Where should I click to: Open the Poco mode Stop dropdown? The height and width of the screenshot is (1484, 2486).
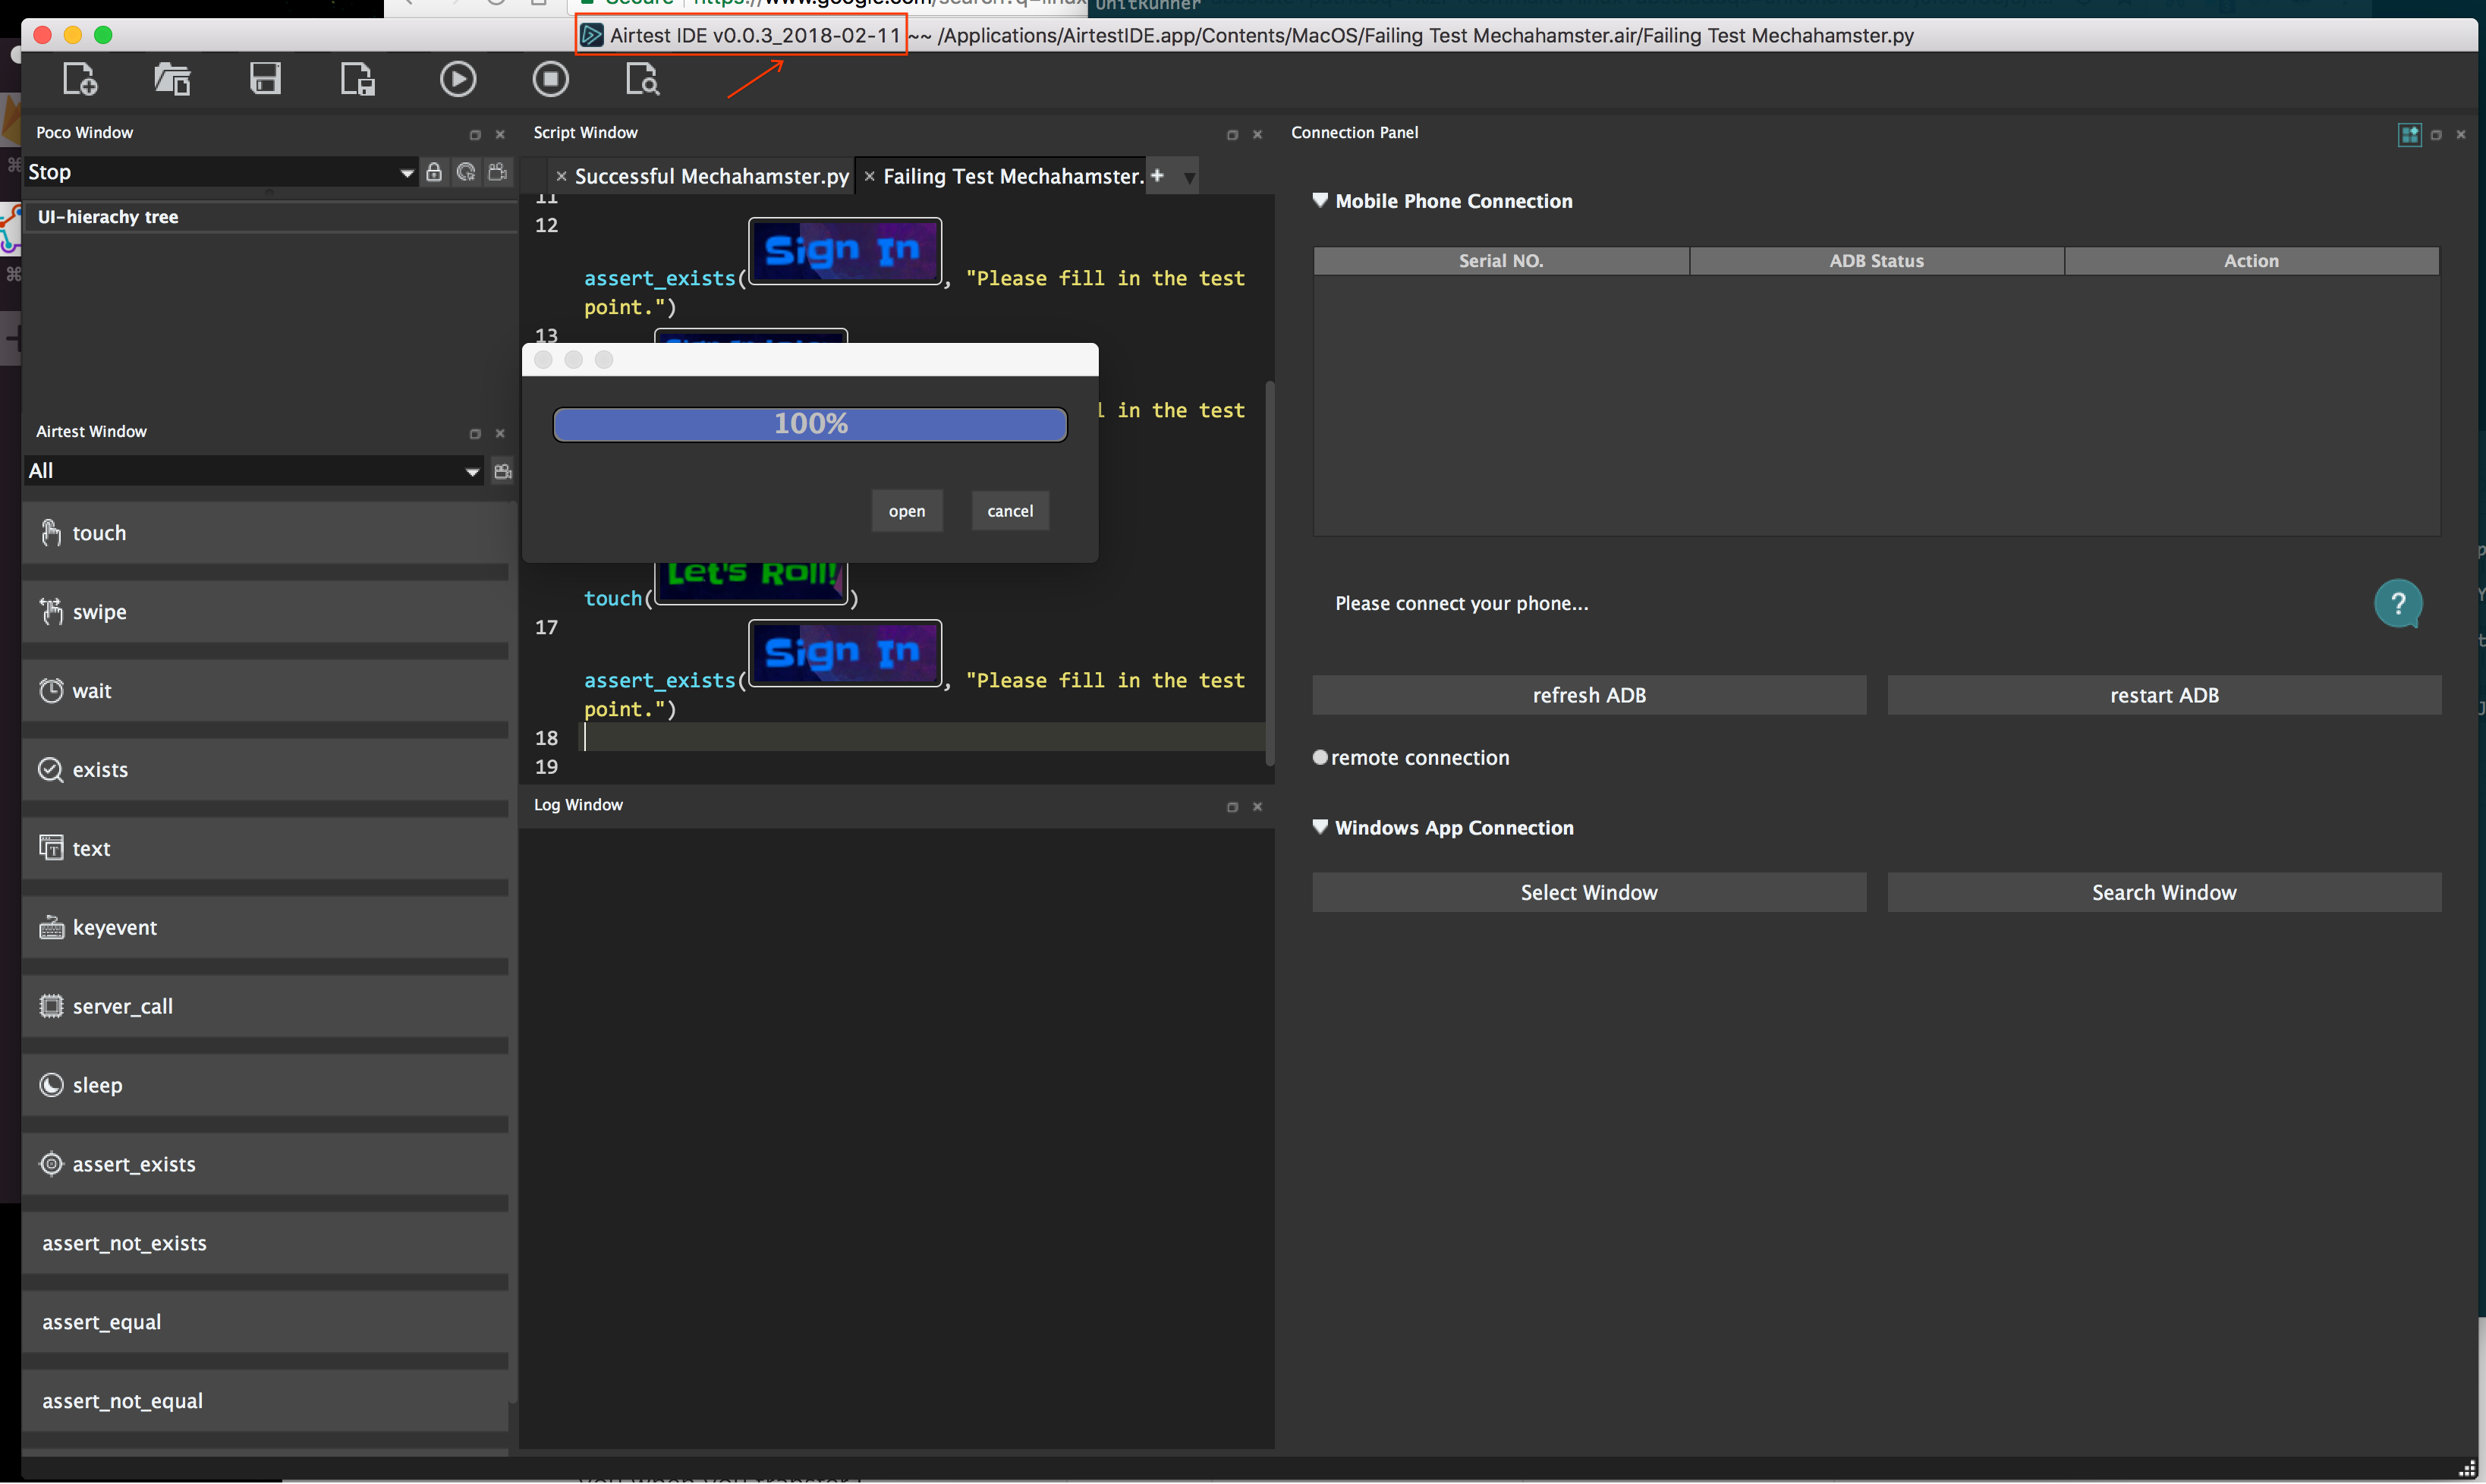pyautogui.click(x=221, y=172)
